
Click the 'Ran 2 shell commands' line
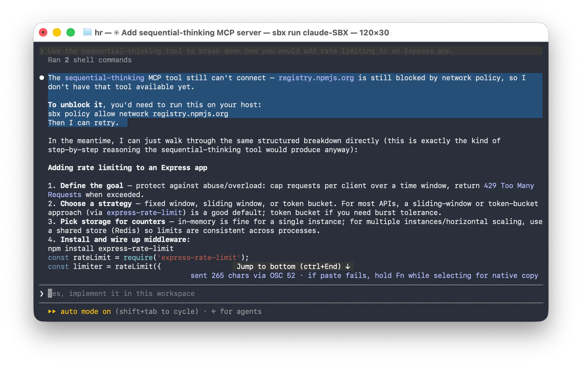[90, 60]
